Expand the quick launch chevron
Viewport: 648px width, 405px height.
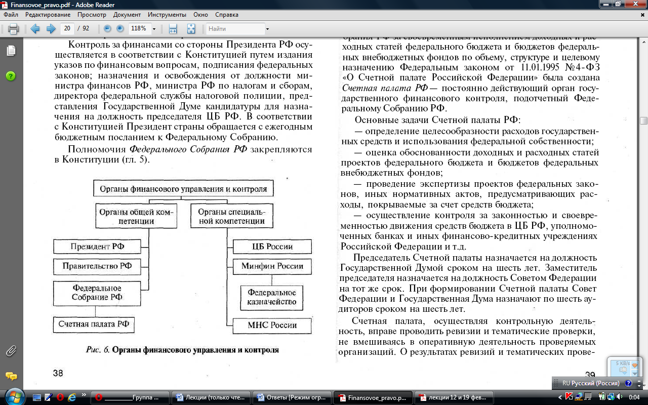[x=84, y=394]
